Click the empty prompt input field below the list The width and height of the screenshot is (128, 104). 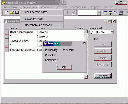23,54
